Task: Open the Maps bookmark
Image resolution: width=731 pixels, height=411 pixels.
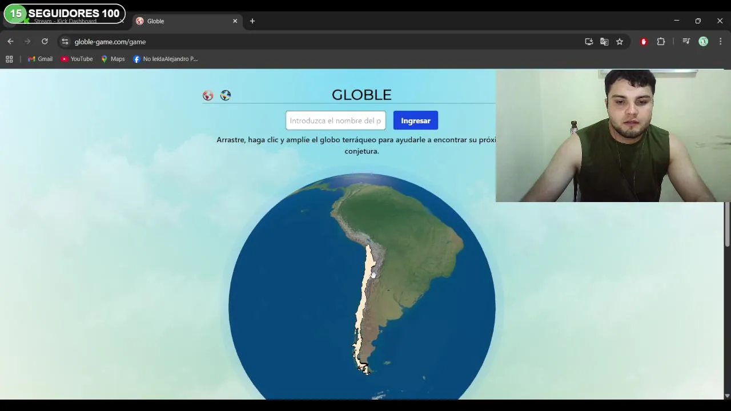Action: point(113,59)
